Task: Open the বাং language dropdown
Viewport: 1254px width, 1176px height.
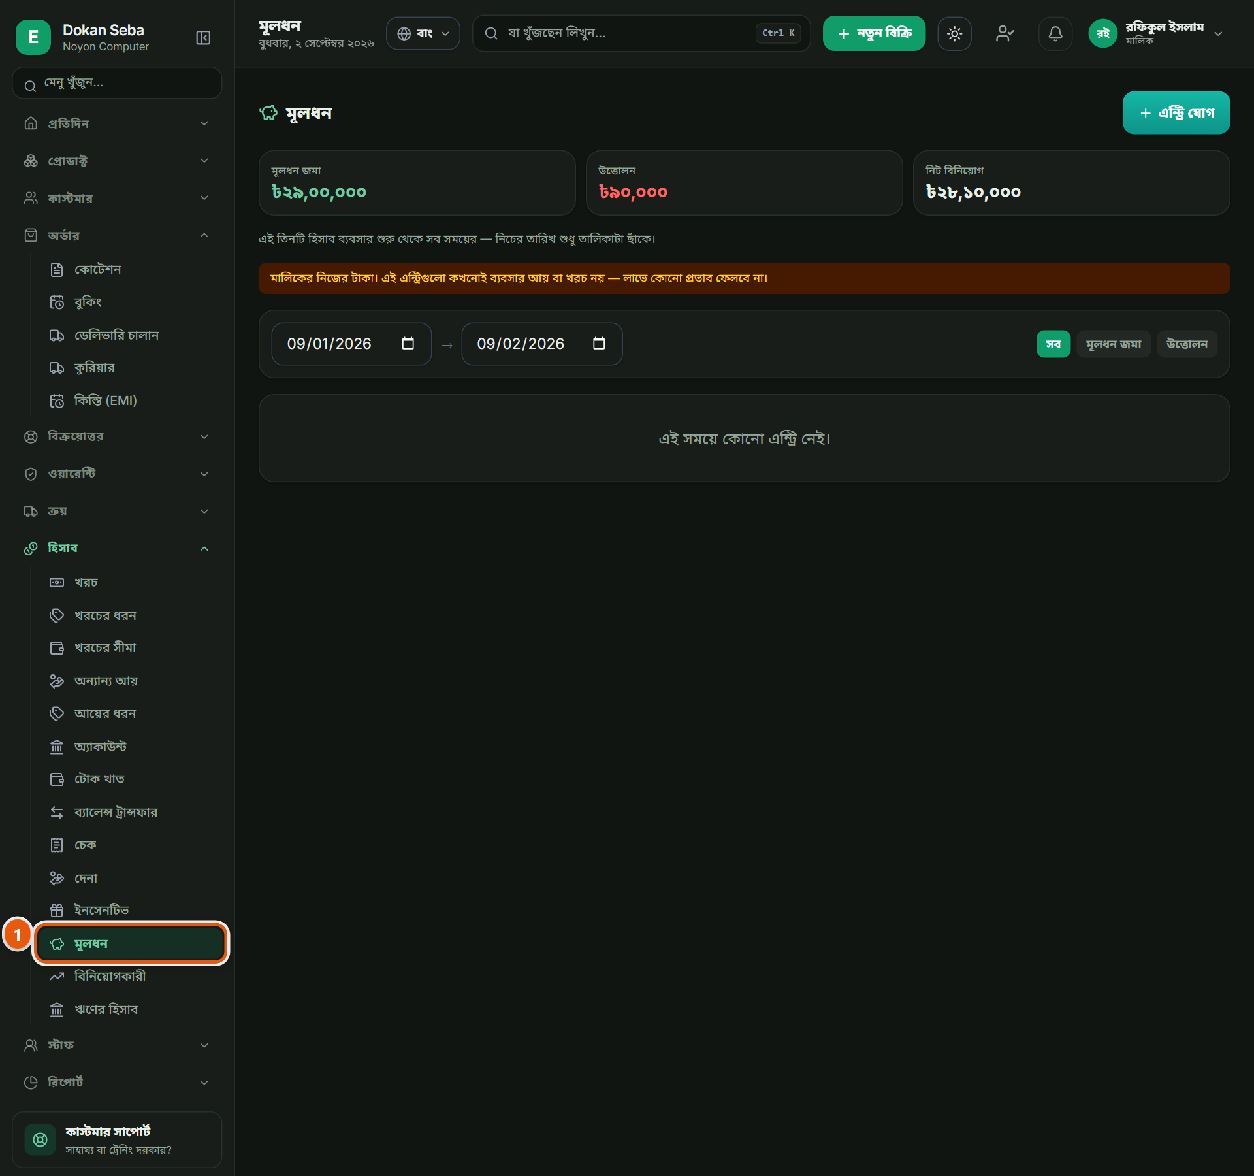Action: [423, 33]
